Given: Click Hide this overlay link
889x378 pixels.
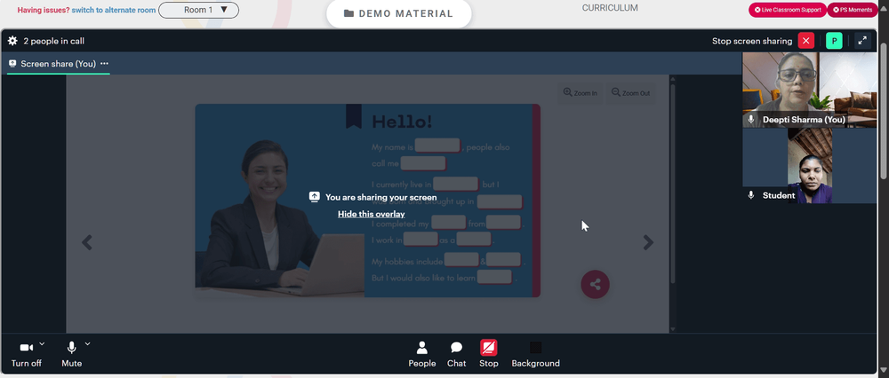Looking at the screenshot, I should [372, 214].
